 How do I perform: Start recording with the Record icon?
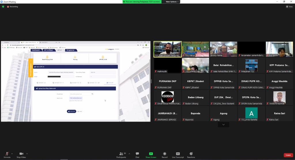[164, 154]
